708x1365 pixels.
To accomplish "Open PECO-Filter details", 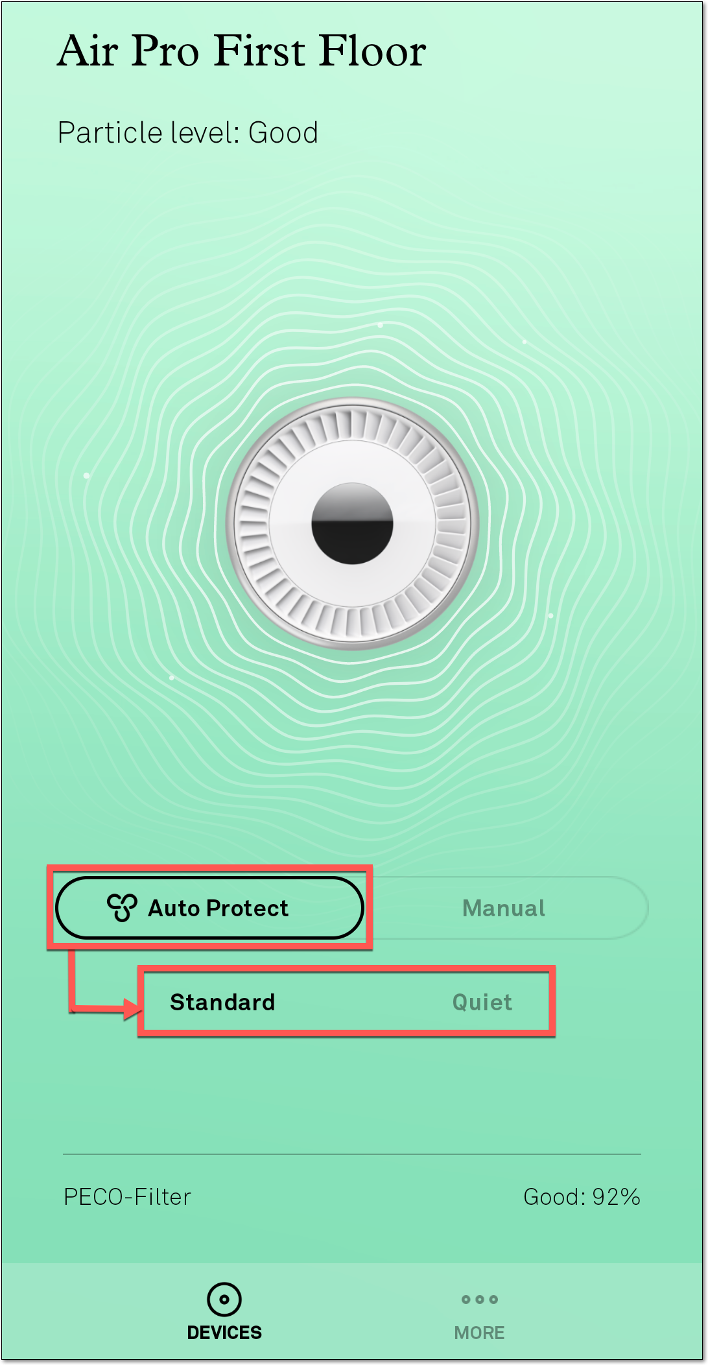I will [128, 1197].
